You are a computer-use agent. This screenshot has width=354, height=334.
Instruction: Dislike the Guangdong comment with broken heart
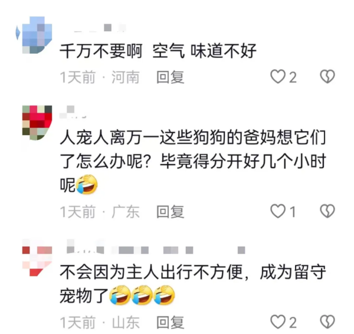327,211
